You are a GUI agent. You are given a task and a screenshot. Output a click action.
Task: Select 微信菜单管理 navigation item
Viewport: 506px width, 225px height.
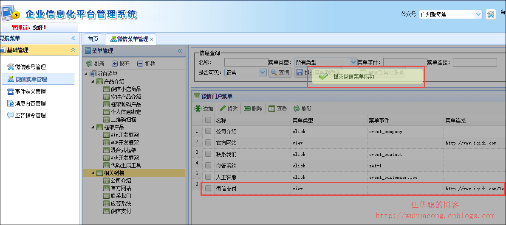[38, 79]
